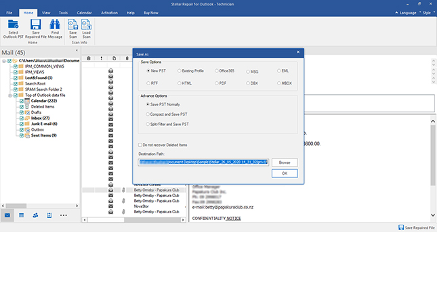437x285 pixels.
Task: Select the NovaStor message row
Action: pyautogui.click(x=142, y=206)
